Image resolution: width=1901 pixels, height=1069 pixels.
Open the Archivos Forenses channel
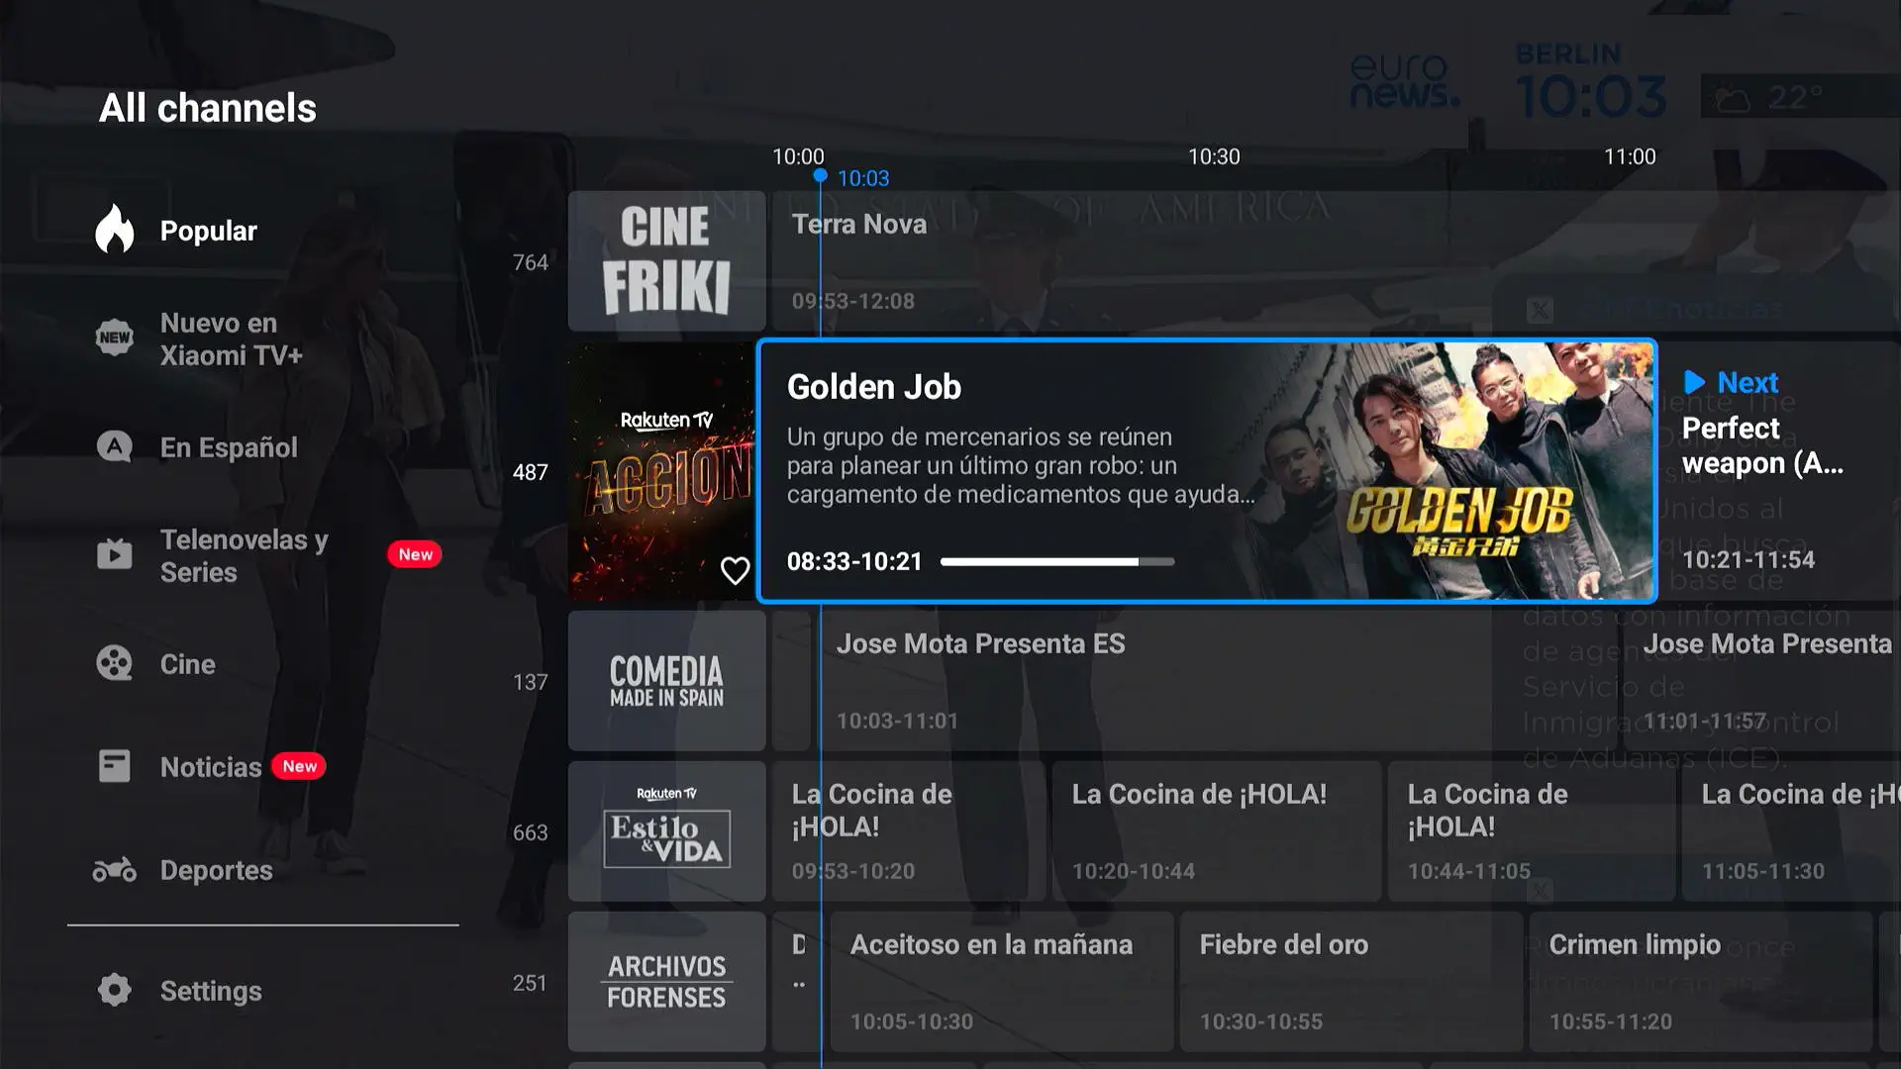(x=666, y=982)
